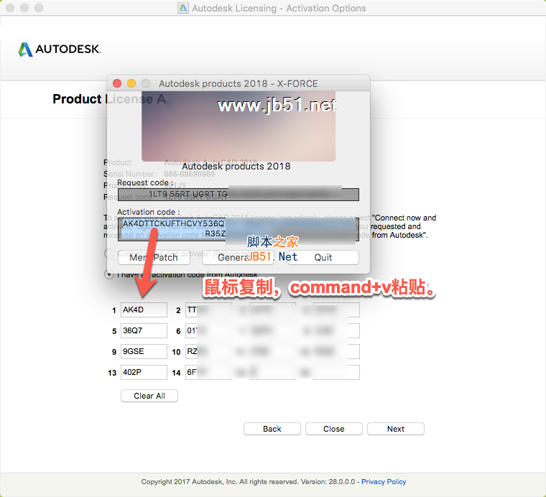Click the Activation code box in X-FORCE
The image size is (546, 497).
(x=239, y=229)
